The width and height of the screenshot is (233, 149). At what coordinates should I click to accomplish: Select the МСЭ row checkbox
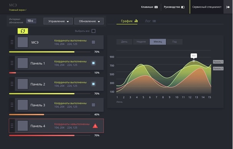[93, 42]
